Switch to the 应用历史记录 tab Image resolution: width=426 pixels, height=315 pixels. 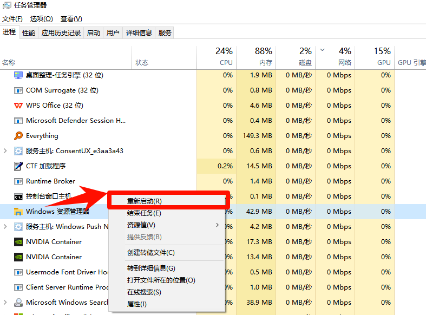coord(61,33)
